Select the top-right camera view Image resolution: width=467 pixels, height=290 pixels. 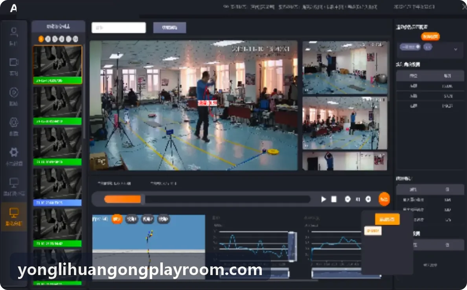[345, 68]
